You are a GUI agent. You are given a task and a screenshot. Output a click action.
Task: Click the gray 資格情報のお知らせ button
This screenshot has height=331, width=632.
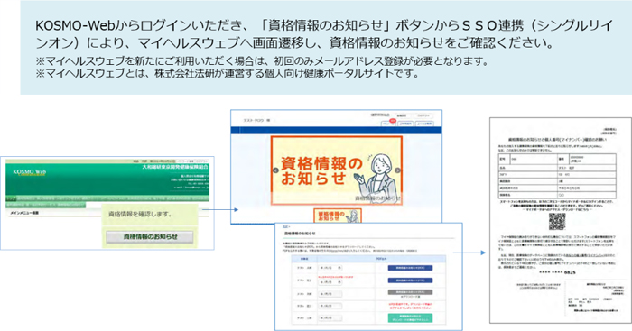pos(150,237)
